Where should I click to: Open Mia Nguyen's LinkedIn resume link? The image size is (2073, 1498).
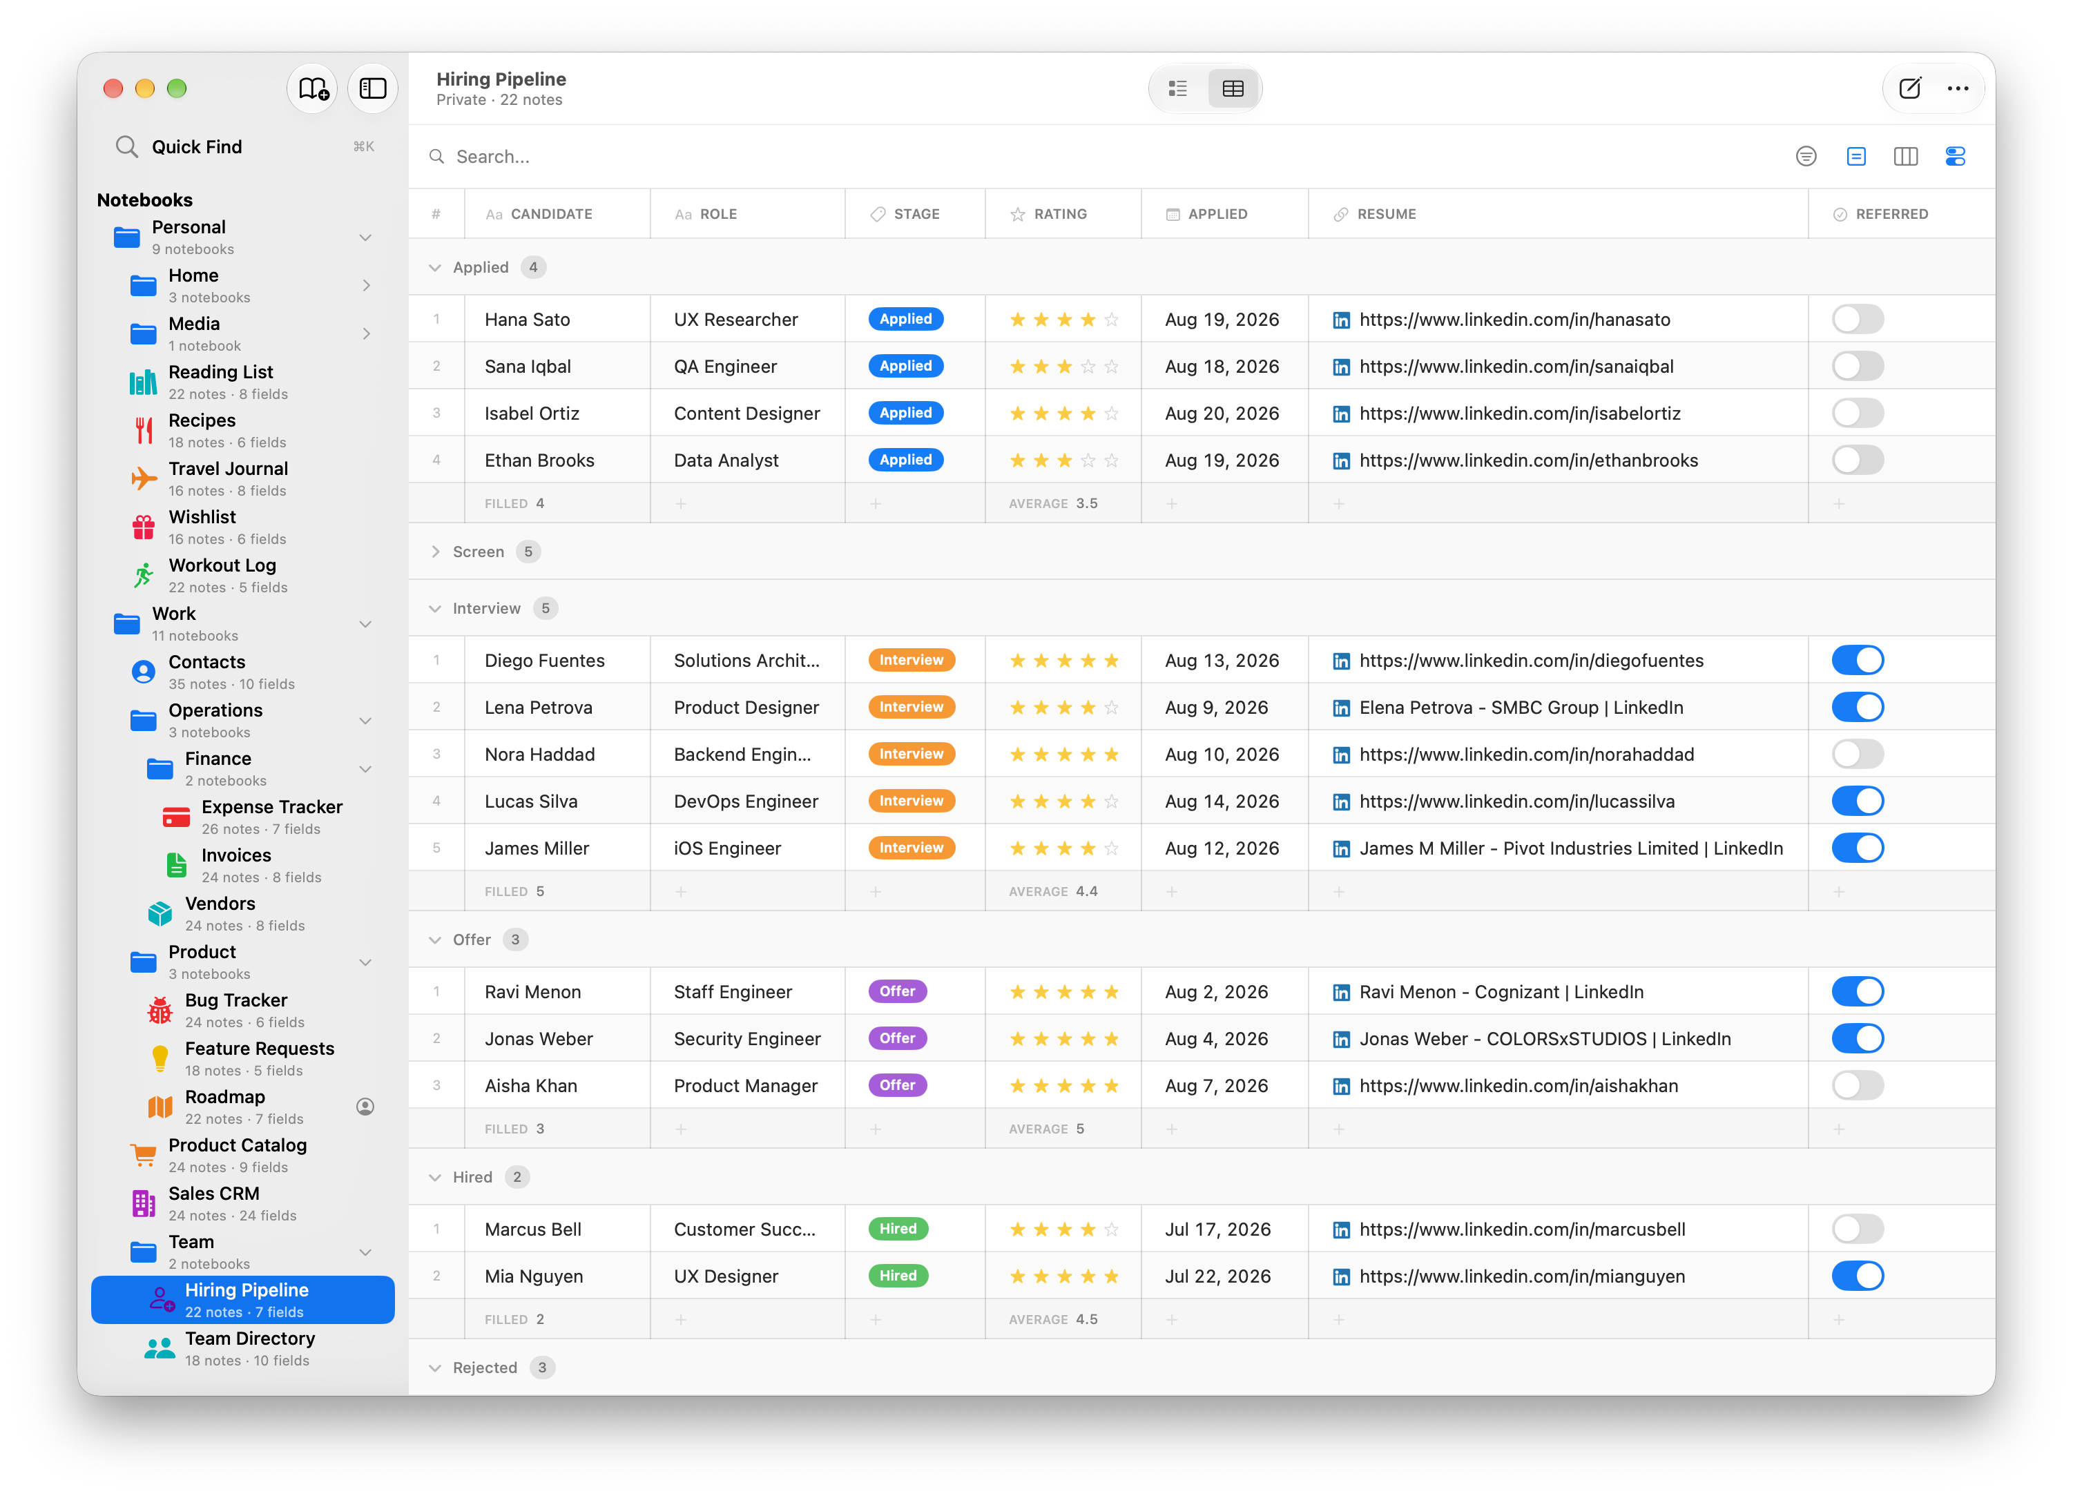1522,1277
